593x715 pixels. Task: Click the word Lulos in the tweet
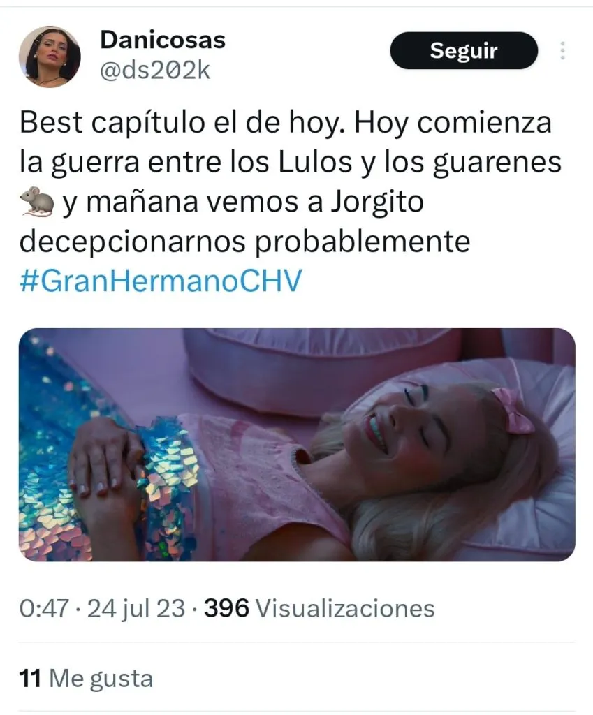click(315, 162)
